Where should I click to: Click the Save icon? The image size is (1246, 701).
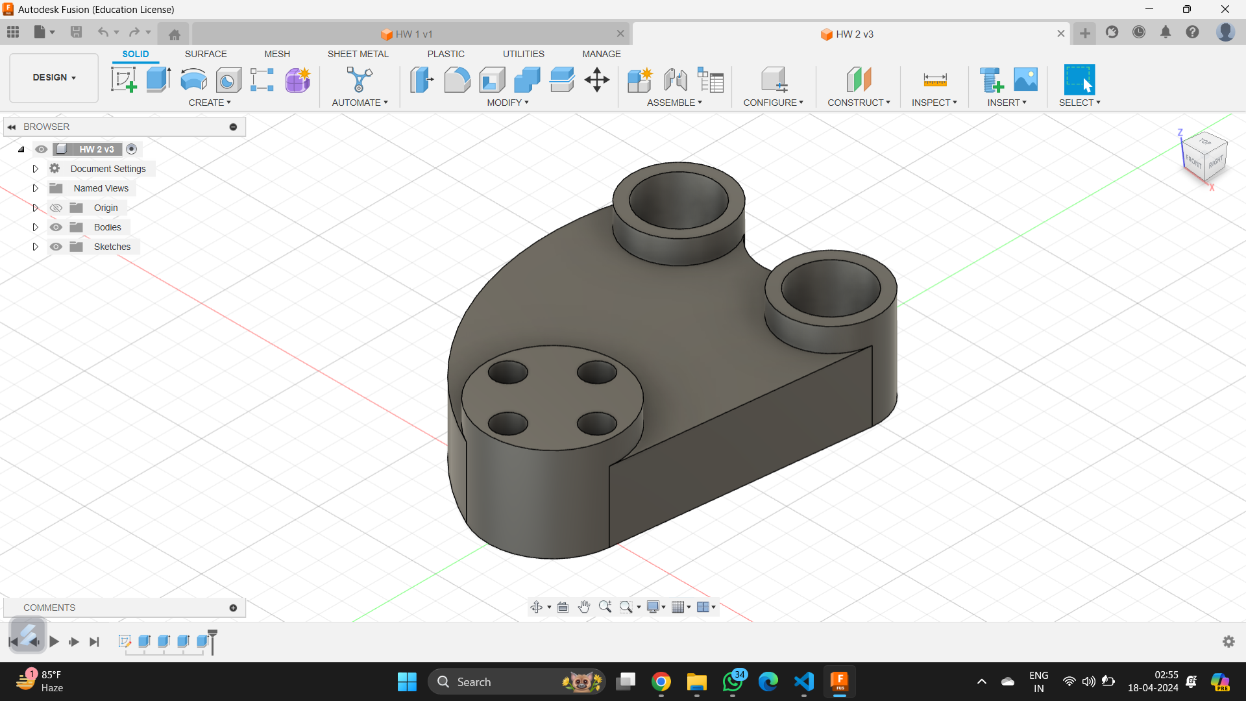click(x=76, y=32)
